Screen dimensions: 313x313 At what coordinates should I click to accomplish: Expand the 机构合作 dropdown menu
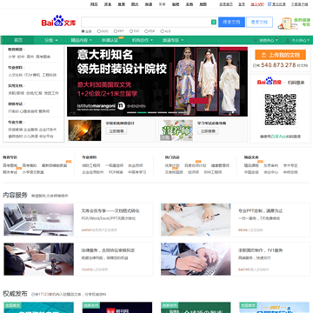(142, 40)
